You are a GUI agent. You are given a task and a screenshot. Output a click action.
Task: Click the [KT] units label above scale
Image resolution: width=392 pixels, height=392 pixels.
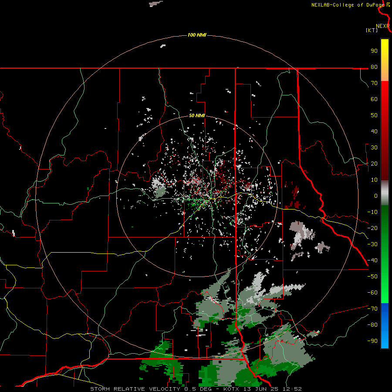pos(372,30)
